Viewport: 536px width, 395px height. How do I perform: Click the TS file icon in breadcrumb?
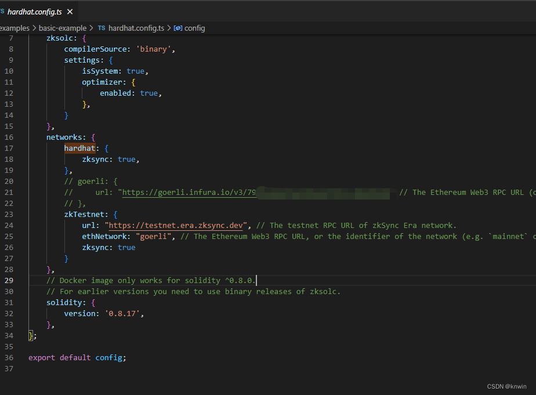tap(102, 28)
